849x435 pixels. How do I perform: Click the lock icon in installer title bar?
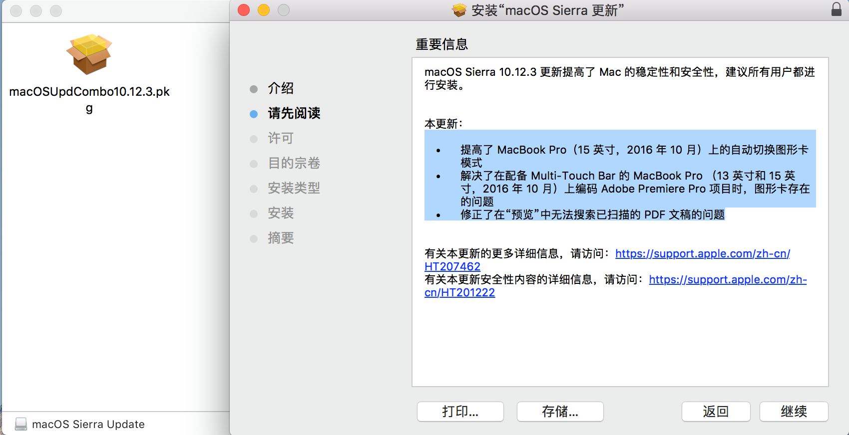click(836, 9)
